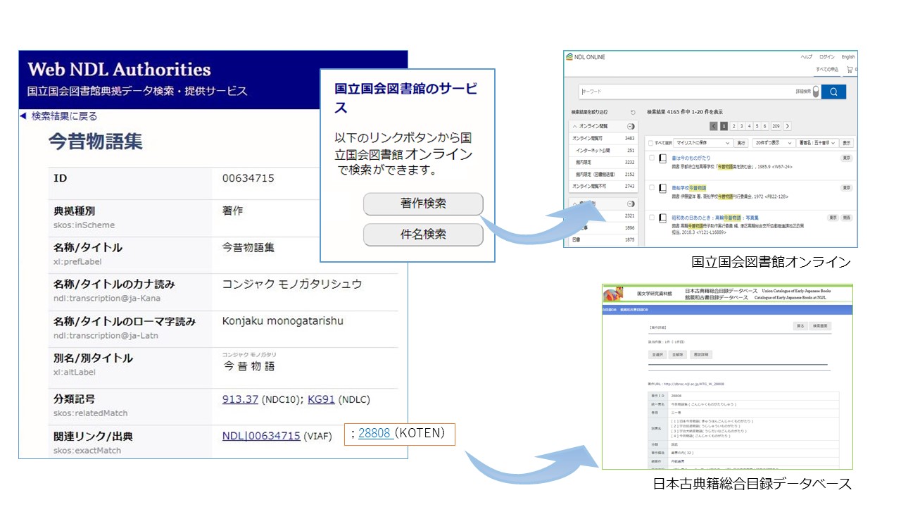Click the 表示 button
This screenshot has width=901, height=507.
(847, 143)
